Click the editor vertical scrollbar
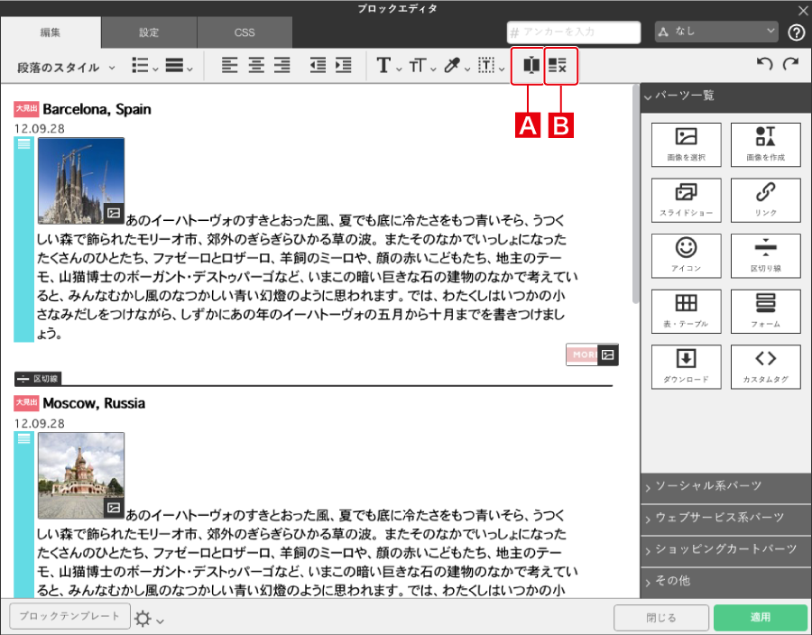Image resolution: width=812 pixels, height=635 pixels. pyautogui.click(x=635, y=194)
